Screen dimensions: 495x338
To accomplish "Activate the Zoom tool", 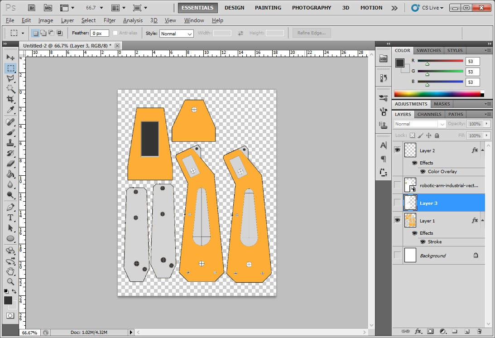I will [10, 281].
